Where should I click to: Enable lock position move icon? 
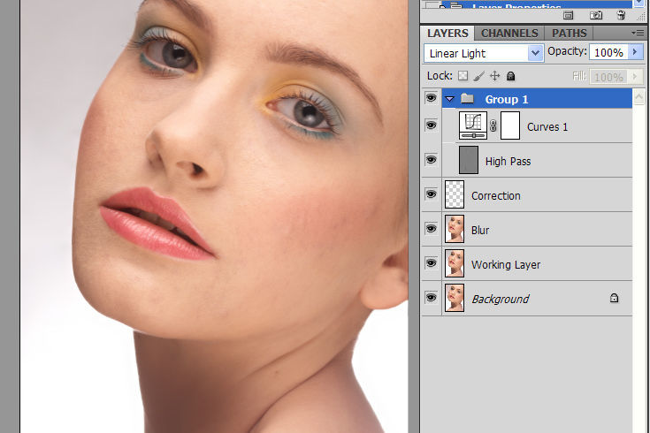[494, 76]
